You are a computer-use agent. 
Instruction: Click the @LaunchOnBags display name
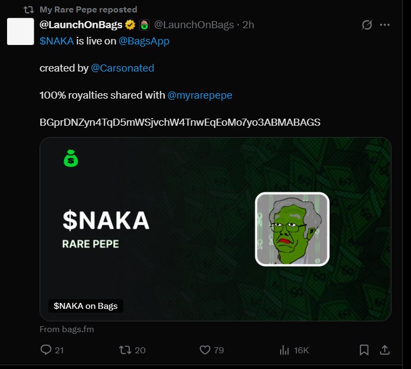pos(81,25)
